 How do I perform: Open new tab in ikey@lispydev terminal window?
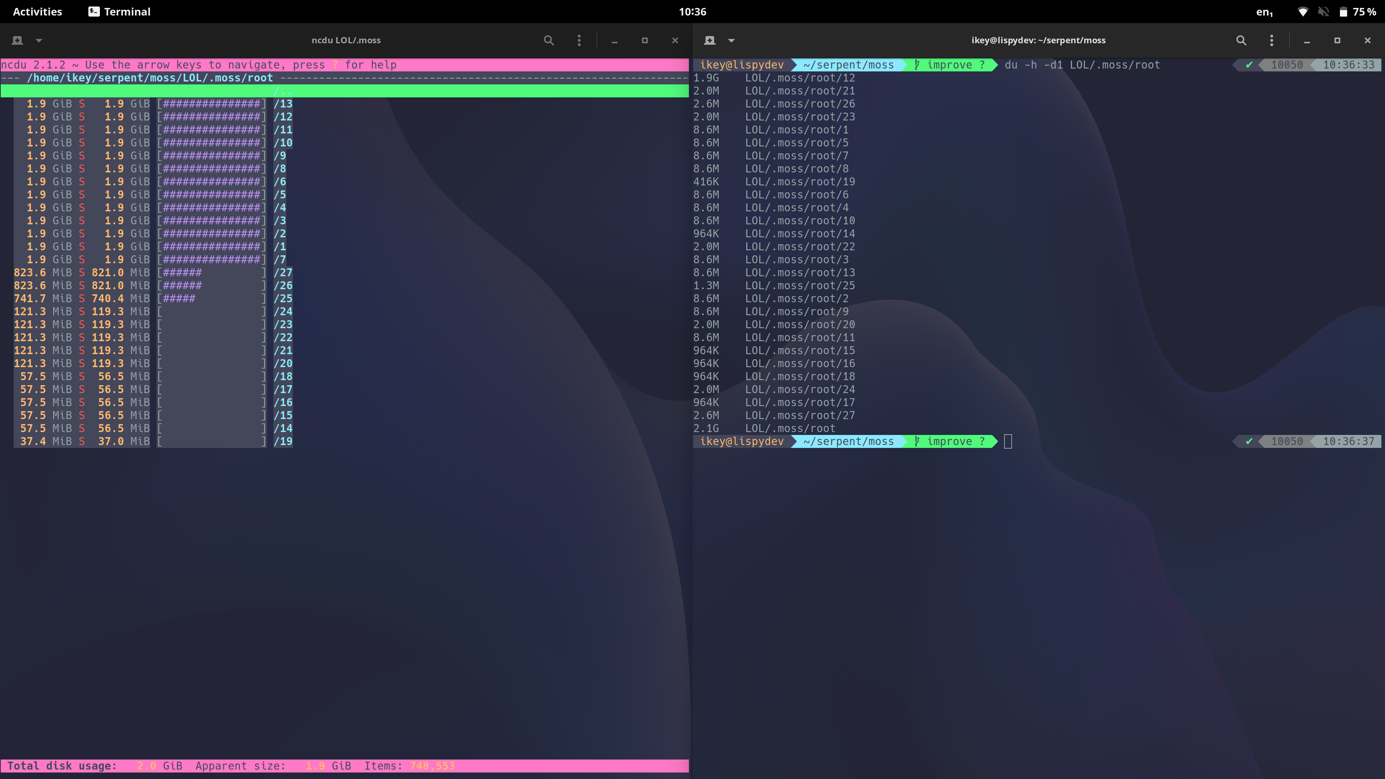710,40
